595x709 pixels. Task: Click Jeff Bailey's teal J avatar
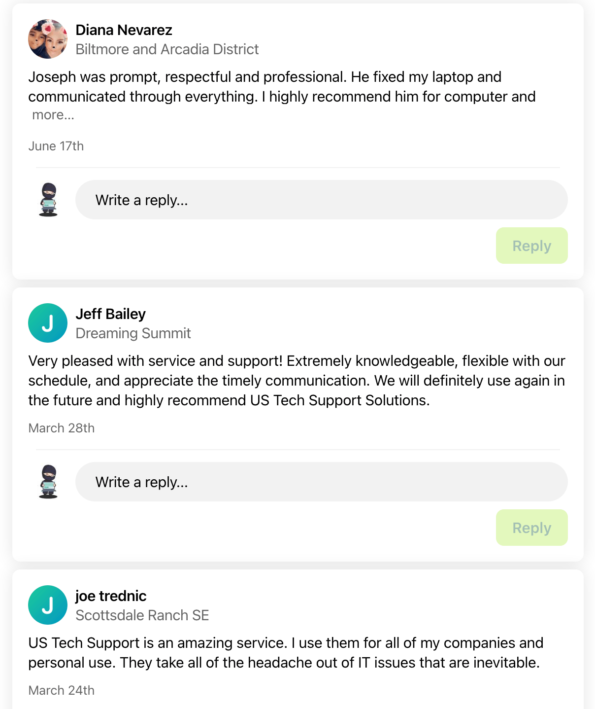click(48, 323)
